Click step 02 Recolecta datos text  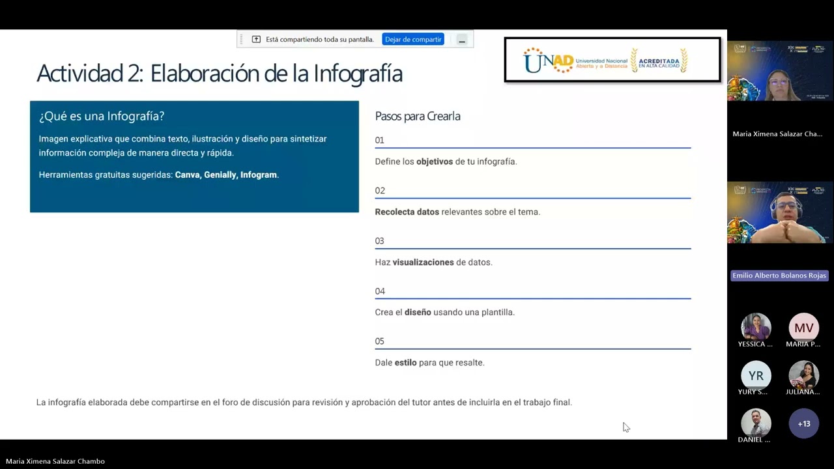pyautogui.click(x=457, y=212)
